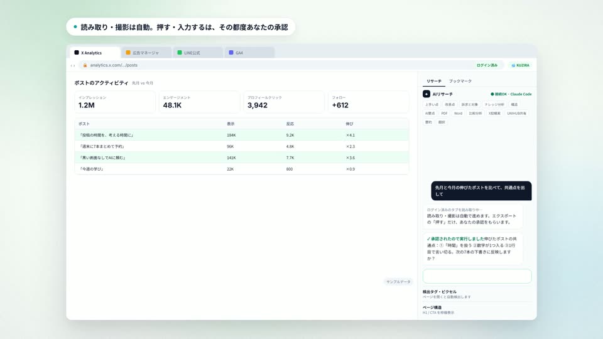Click the 上手い点 chip
This screenshot has width=603, height=339.
click(x=432, y=105)
